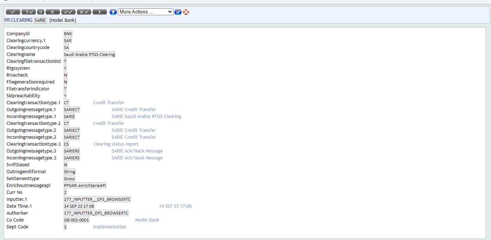Viewport: 491px width, 240px height.
Task: Click the Clearingfiletransactionind value T
Action: [x=65, y=61]
